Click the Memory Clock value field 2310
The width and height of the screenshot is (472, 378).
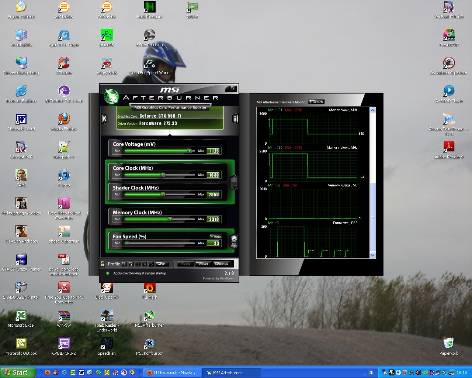213,219
